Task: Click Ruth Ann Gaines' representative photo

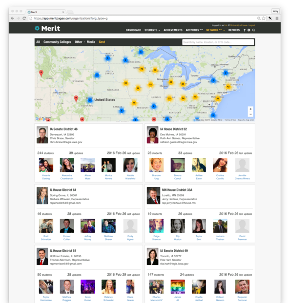Action: pyautogui.click(x=152, y=135)
